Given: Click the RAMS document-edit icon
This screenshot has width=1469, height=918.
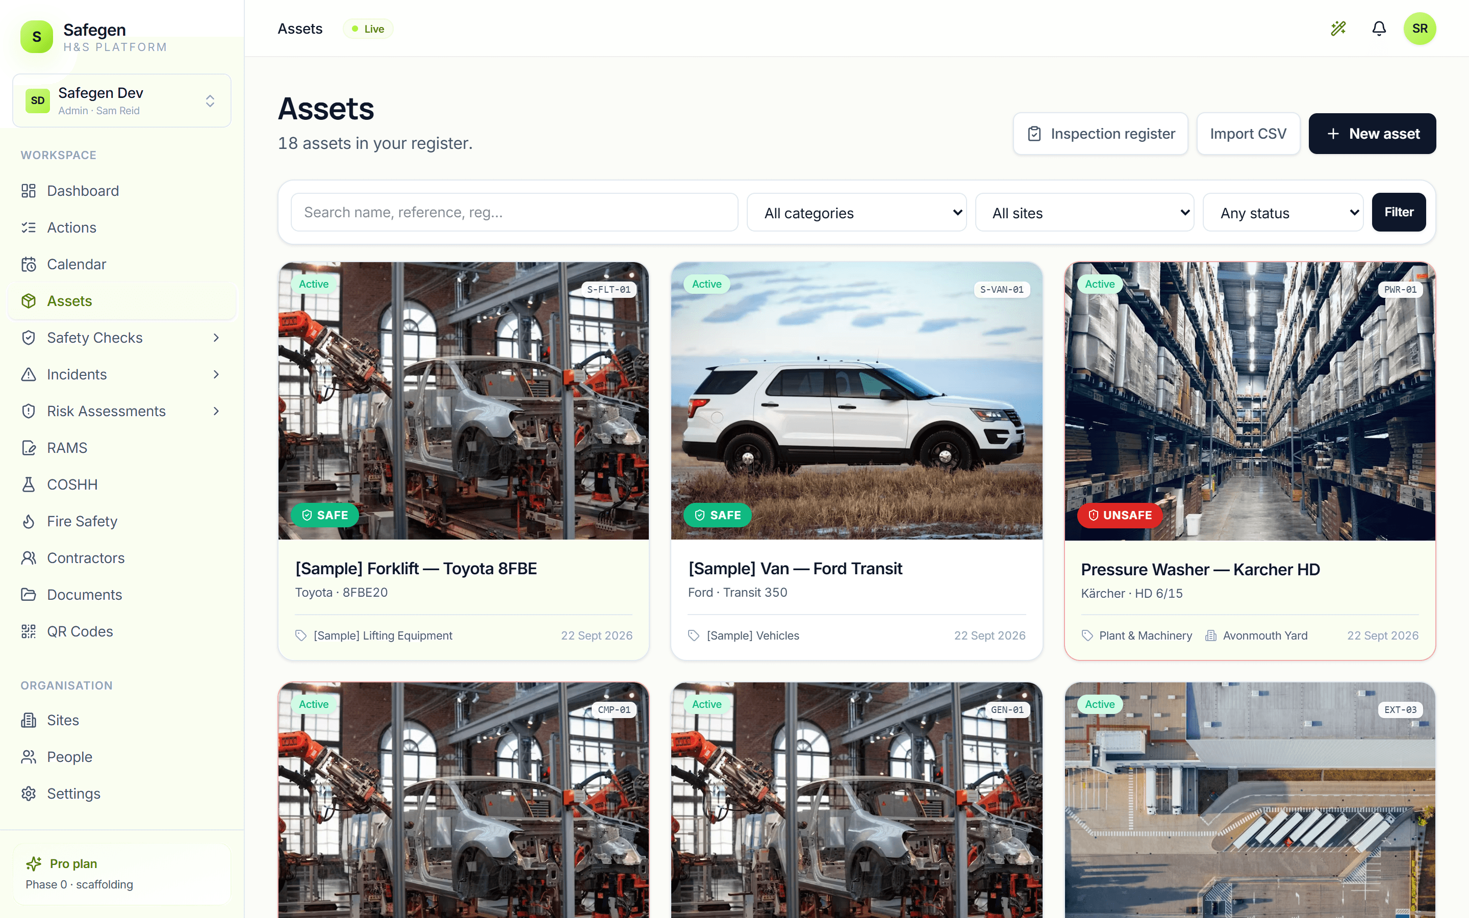Looking at the screenshot, I should click(x=29, y=448).
